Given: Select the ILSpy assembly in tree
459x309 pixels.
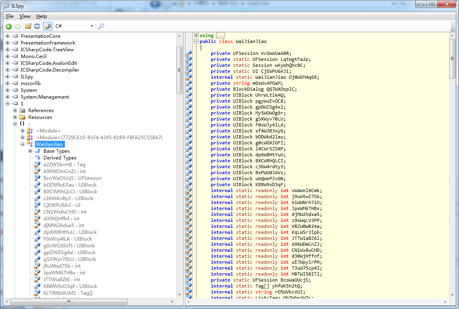Looking at the screenshot, I should coord(27,76).
